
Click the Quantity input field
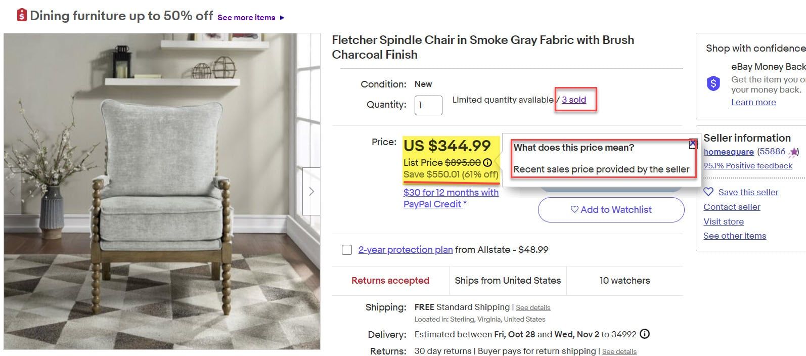click(x=428, y=105)
